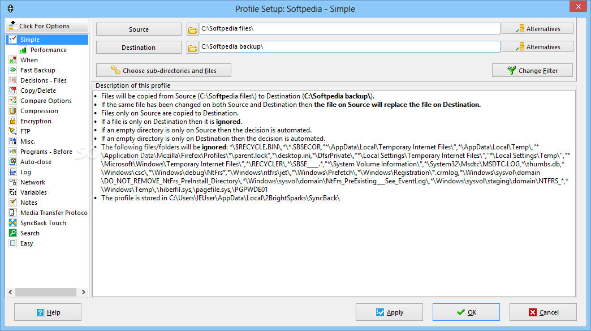591x331 pixels.
Task: Click the Encryption padlock icon
Action: [13, 121]
